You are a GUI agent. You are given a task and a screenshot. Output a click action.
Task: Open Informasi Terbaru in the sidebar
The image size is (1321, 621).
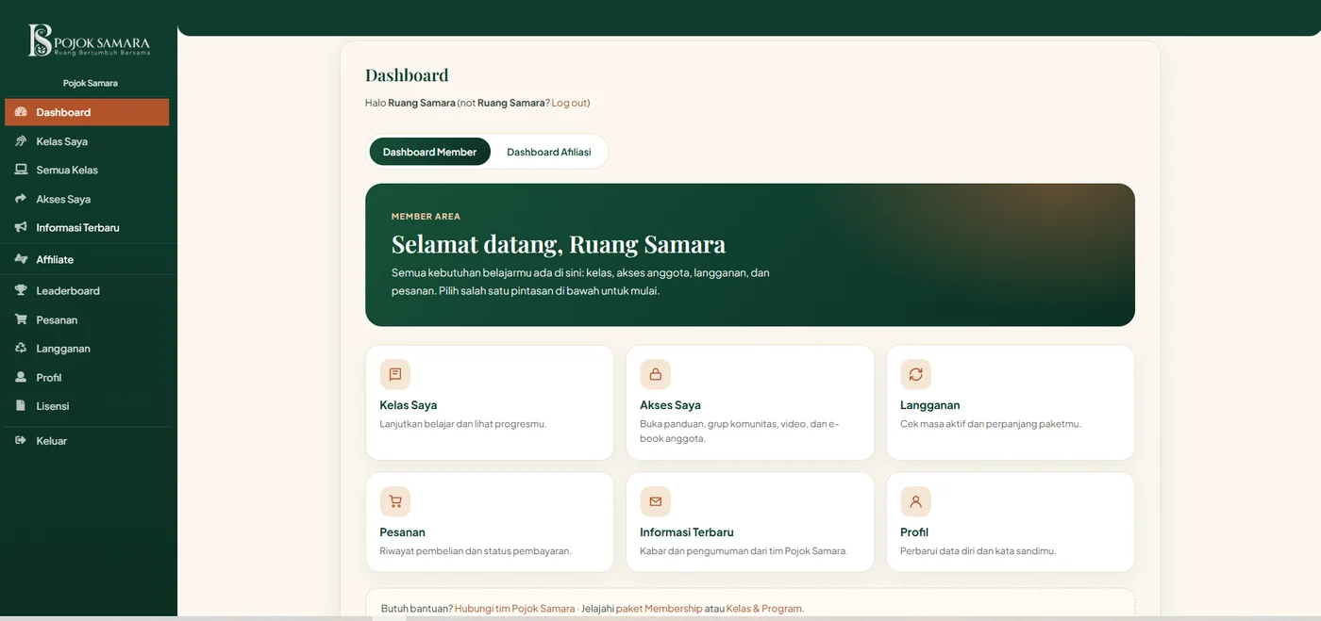point(87,227)
